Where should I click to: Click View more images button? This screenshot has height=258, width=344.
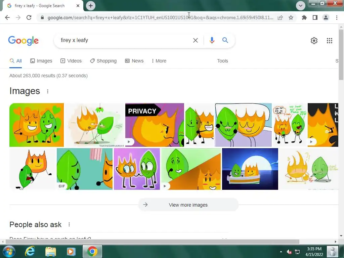[188, 205]
